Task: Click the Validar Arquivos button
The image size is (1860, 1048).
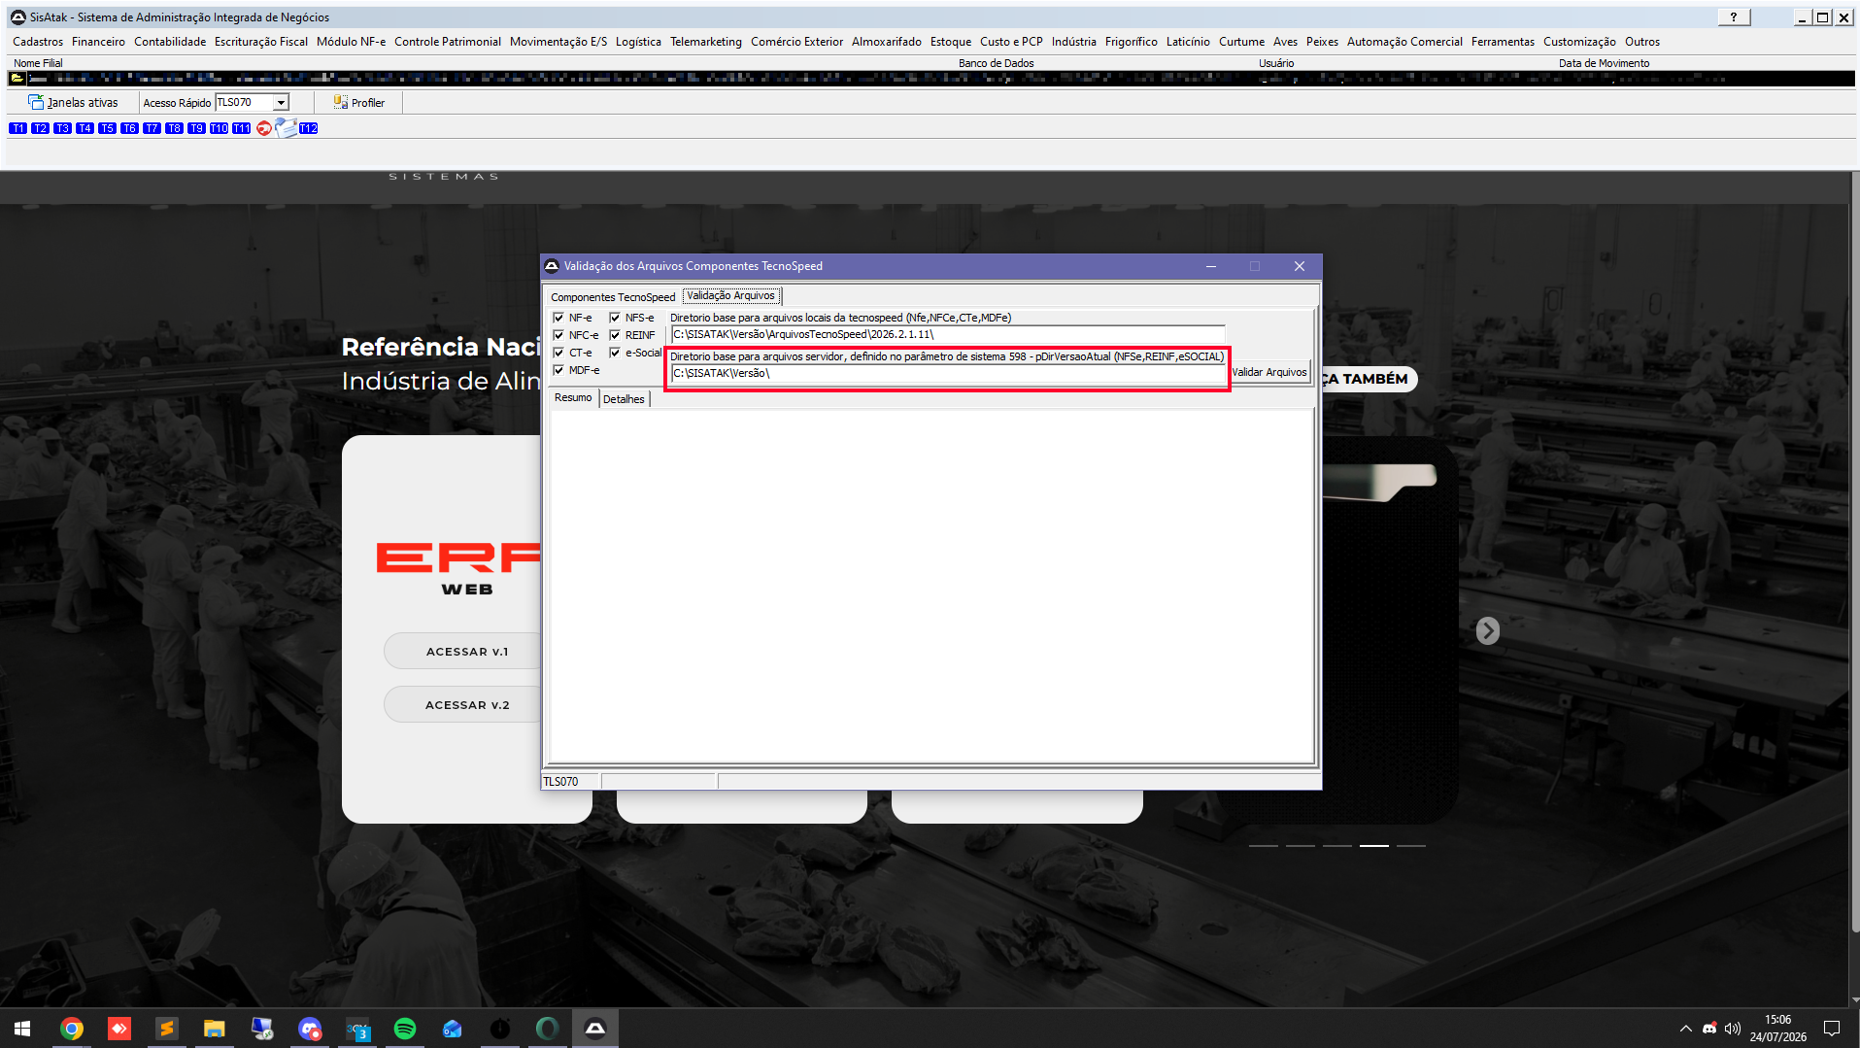Action: (x=1269, y=372)
